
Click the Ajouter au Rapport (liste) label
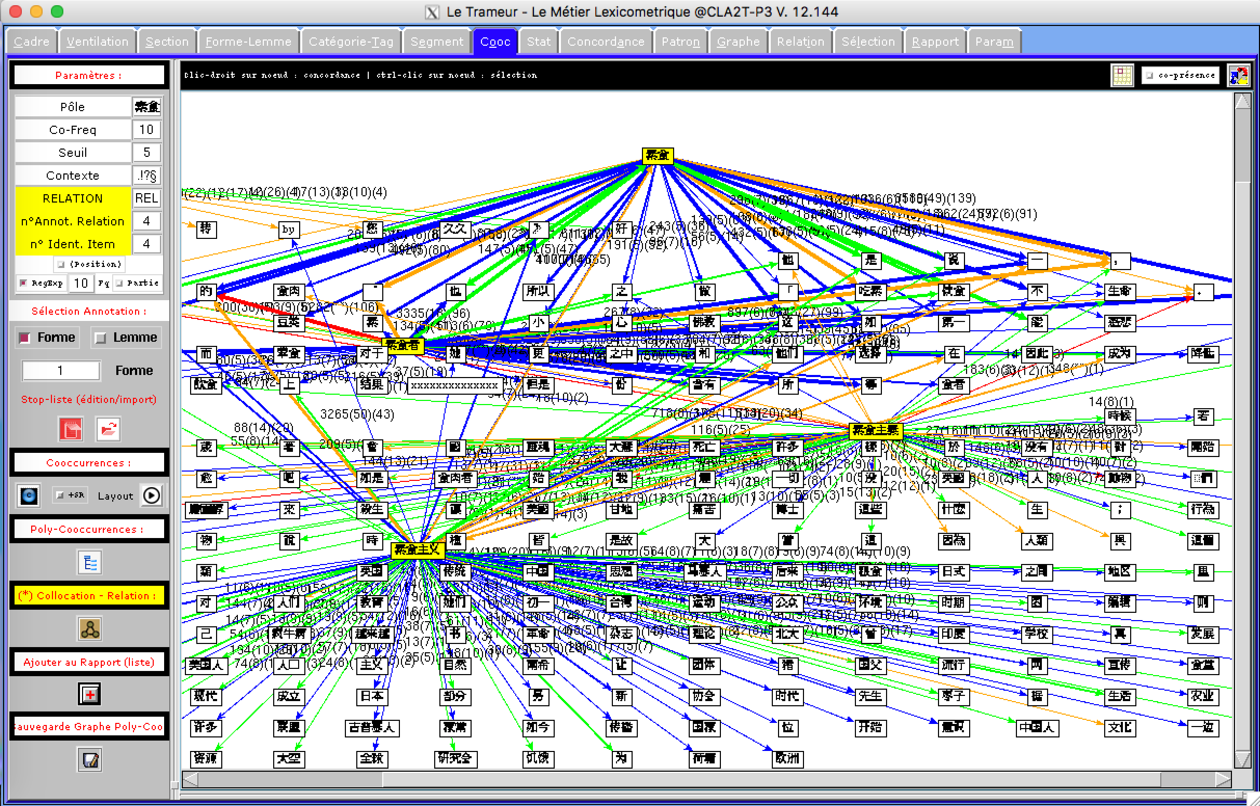(x=89, y=663)
